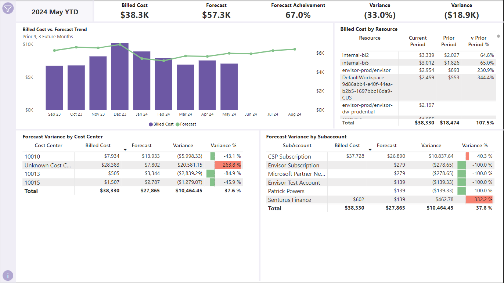Use the Billed Cost by Resource scrollbar
Viewport: 504px width, 283px height.
coord(498,36)
